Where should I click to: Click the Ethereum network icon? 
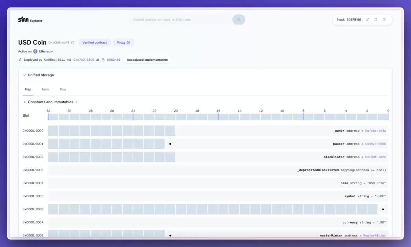pos(35,51)
